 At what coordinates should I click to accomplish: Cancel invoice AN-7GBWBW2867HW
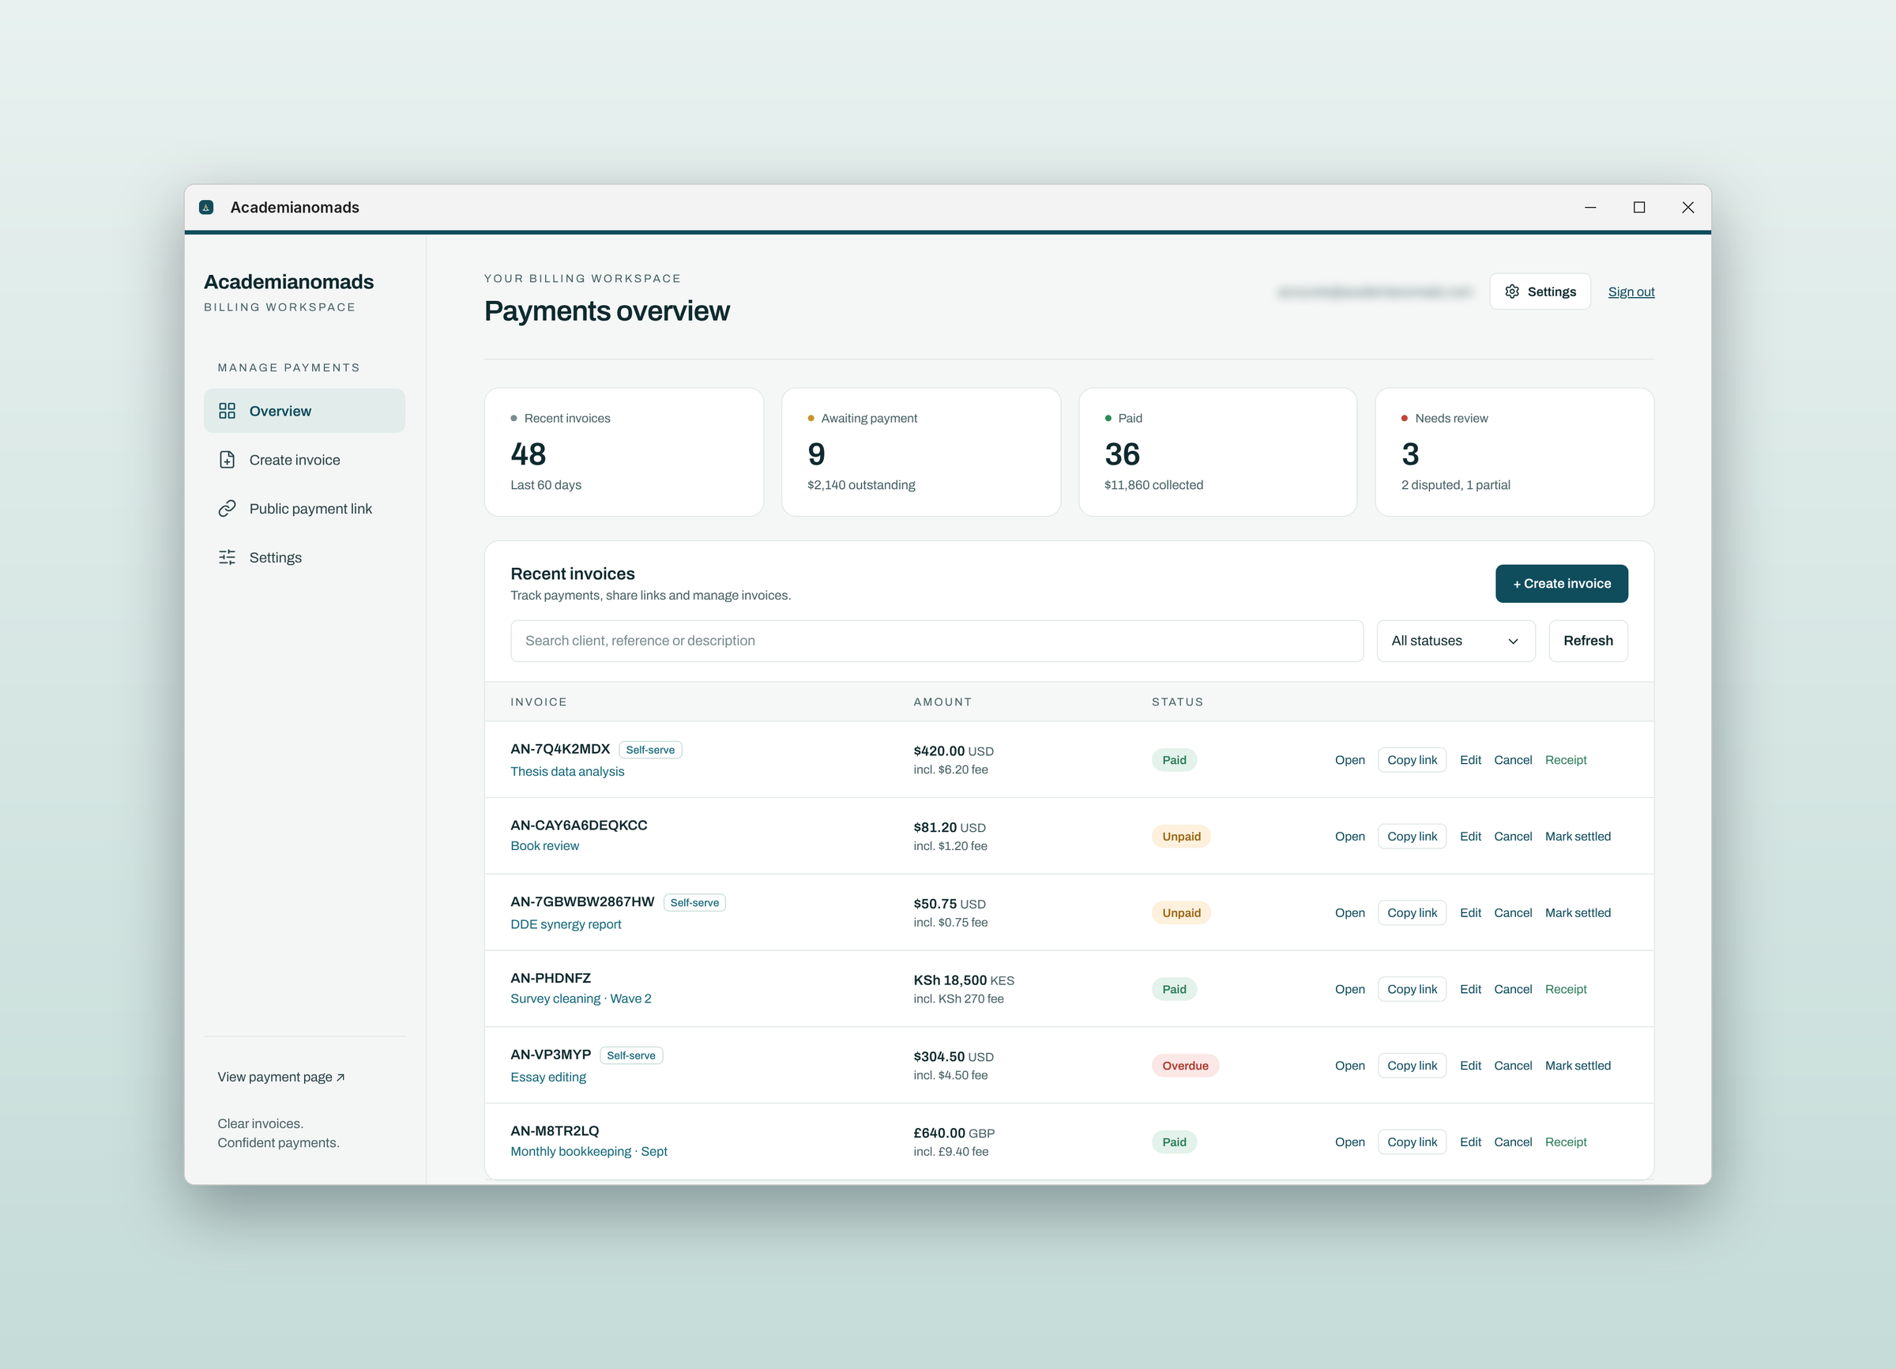coord(1513,912)
